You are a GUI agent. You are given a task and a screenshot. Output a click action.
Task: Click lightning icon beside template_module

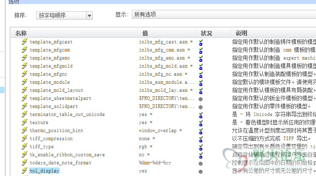coord(25,82)
